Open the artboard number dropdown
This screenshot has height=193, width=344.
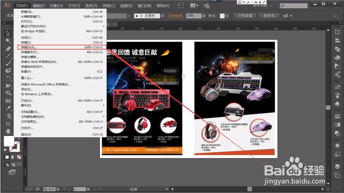click(88, 189)
